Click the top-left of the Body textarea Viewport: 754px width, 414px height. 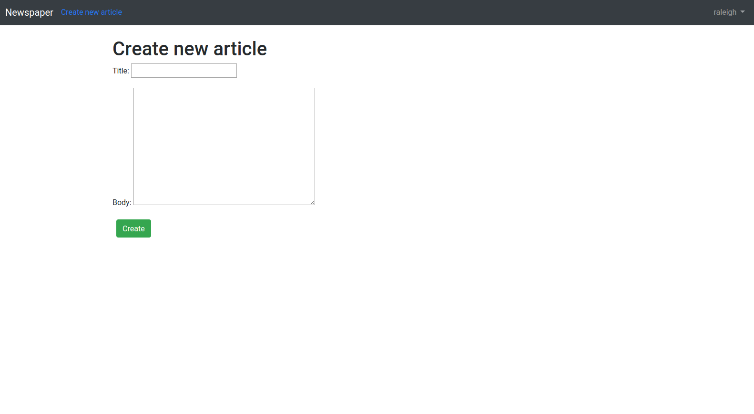137,92
